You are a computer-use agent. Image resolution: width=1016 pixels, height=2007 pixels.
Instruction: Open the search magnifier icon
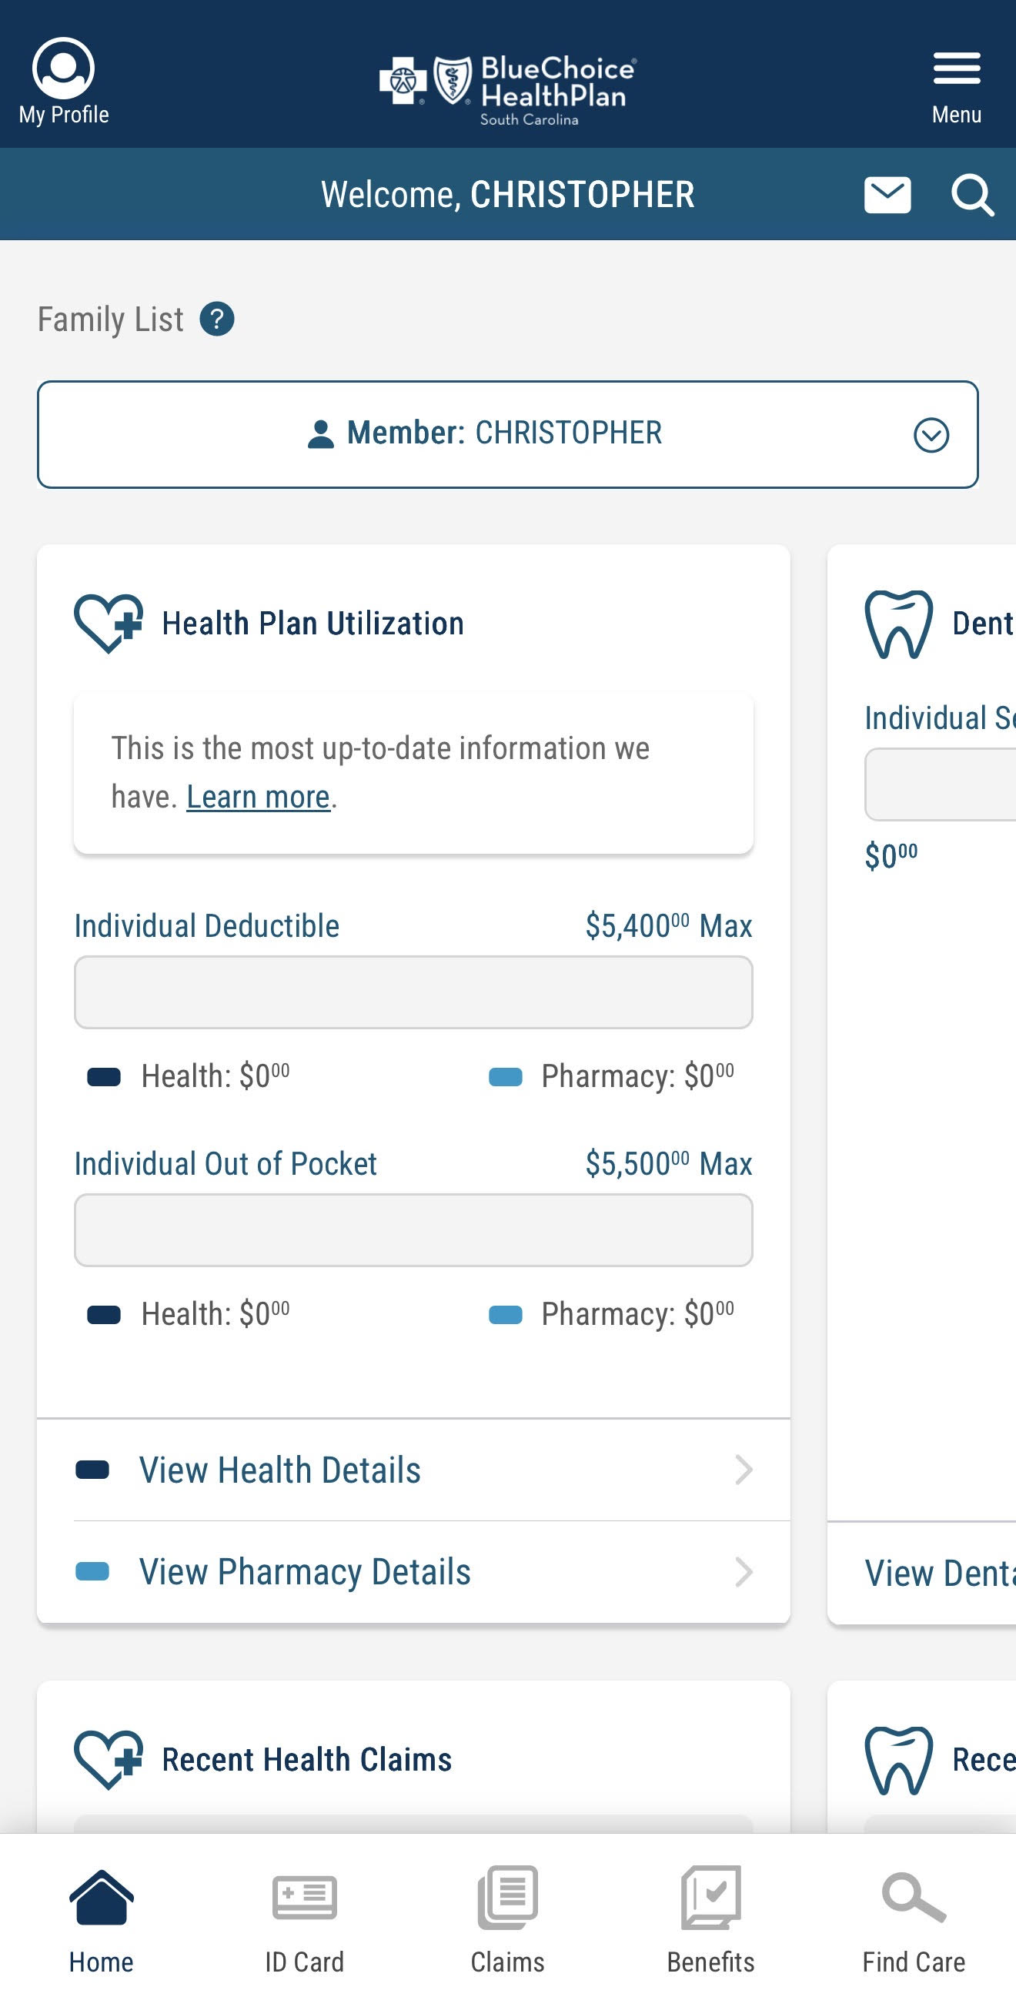(x=971, y=195)
